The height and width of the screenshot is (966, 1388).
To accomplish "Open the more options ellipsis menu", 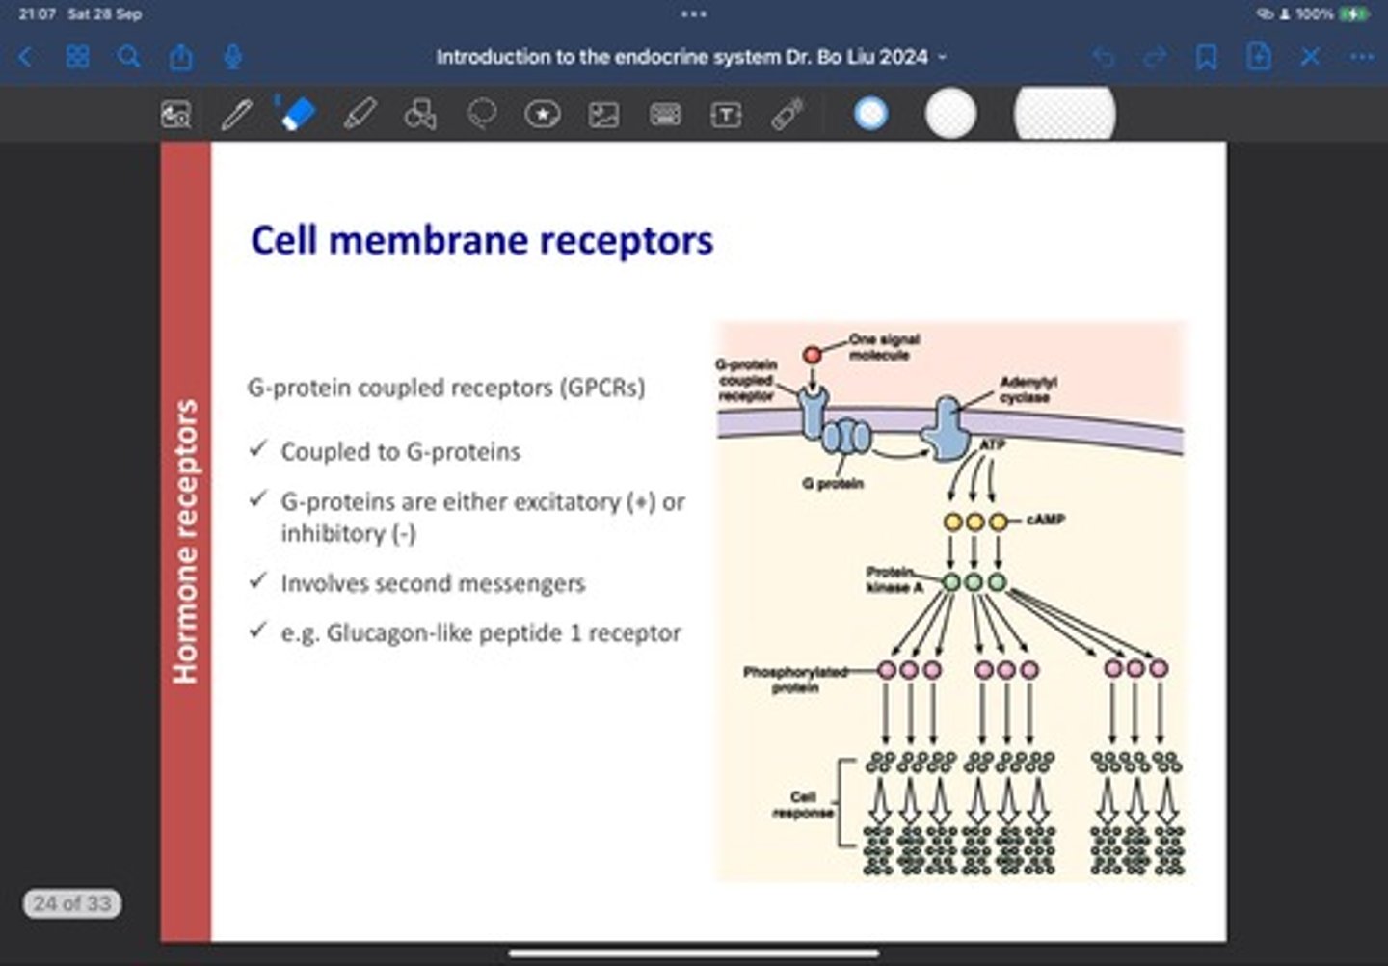I will coord(1361,57).
